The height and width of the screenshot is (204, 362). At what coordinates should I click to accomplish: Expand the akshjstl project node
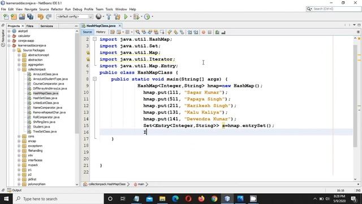(9, 31)
